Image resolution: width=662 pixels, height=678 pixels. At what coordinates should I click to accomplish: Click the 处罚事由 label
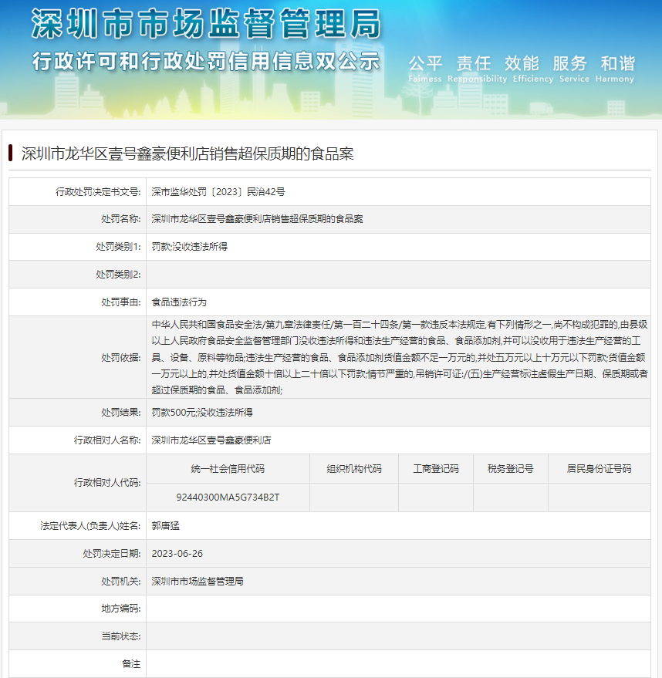pos(120,302)
